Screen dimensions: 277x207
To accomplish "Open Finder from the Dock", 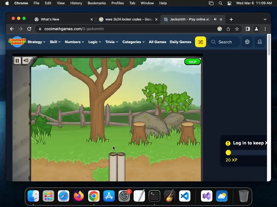I will (33, 196).
